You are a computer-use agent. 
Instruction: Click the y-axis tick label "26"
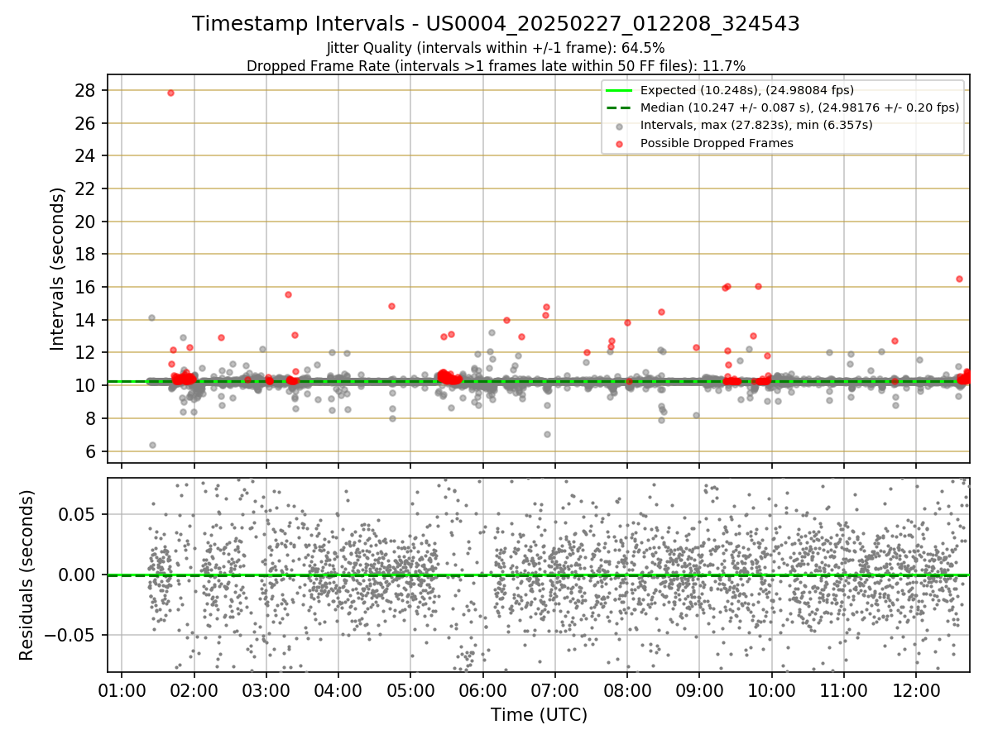87,123
